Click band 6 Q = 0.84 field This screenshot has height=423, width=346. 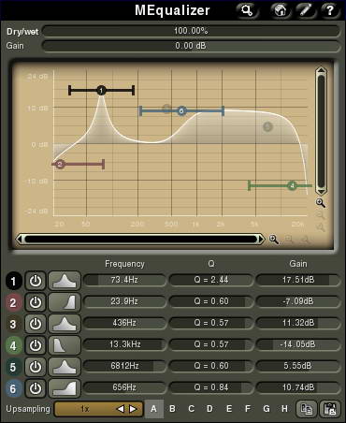(x=211, y=387)
